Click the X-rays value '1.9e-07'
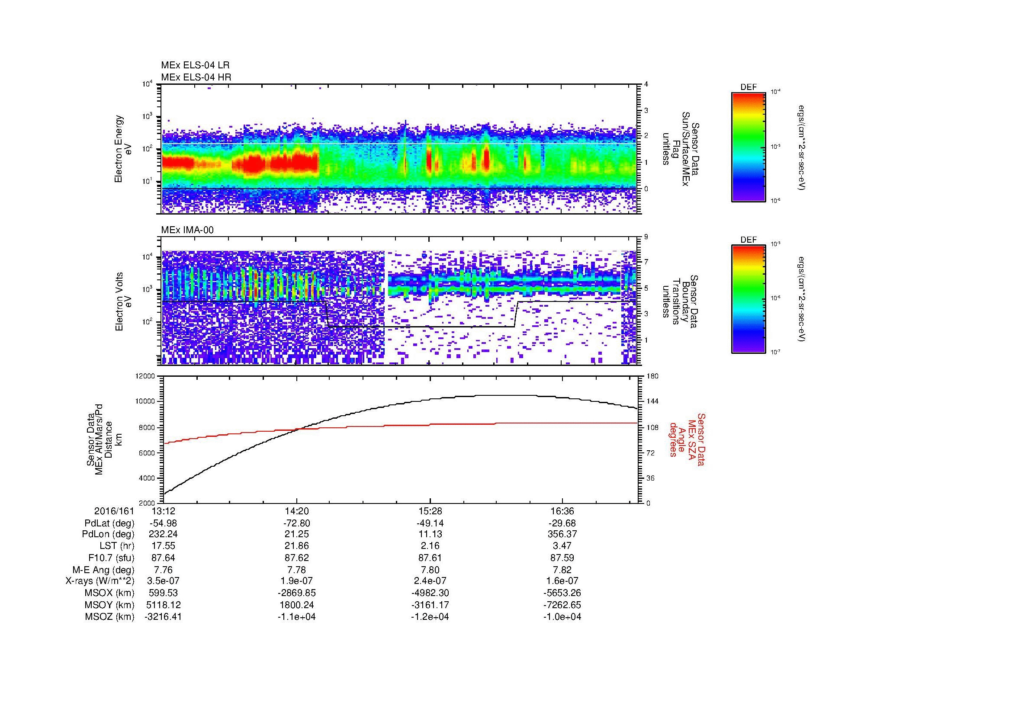Image resolution: width=1012 pixels, height=715 pixels. [297, 581]
